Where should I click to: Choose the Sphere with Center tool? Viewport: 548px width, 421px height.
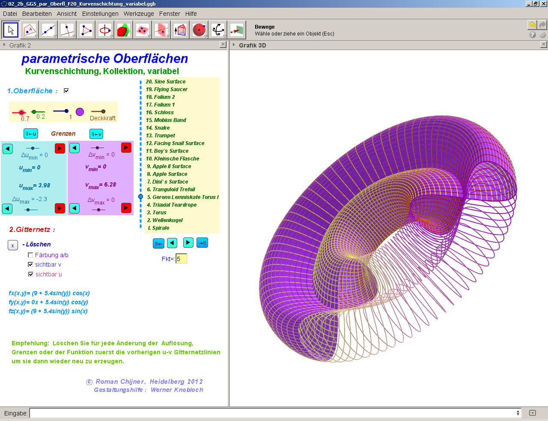click(199, 30)
